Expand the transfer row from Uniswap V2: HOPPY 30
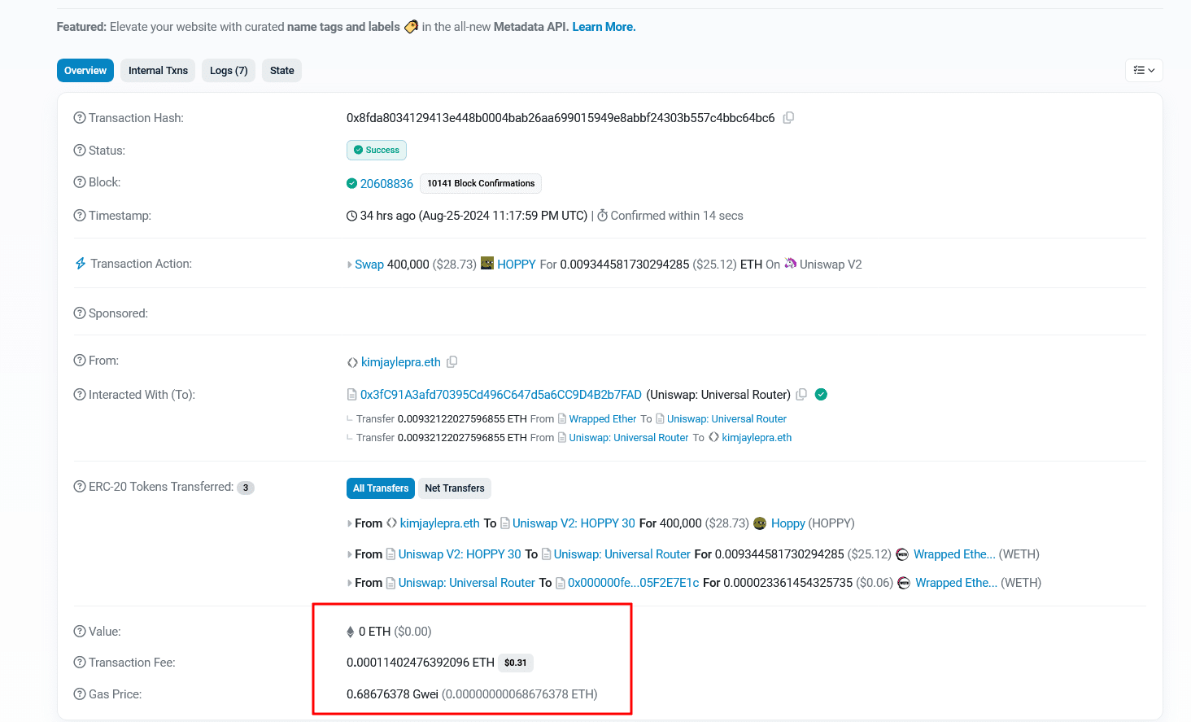The image size is (1191, 722). 350,554
